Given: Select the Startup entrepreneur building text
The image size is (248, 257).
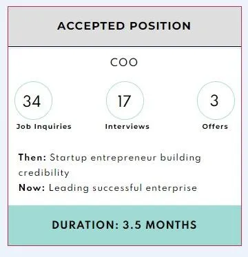Looking at the screenshot, I should [x=125, y=158].
